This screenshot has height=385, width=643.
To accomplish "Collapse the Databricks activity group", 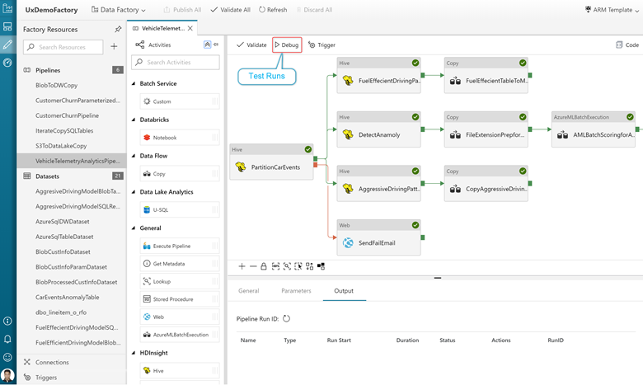I will 134,120.
